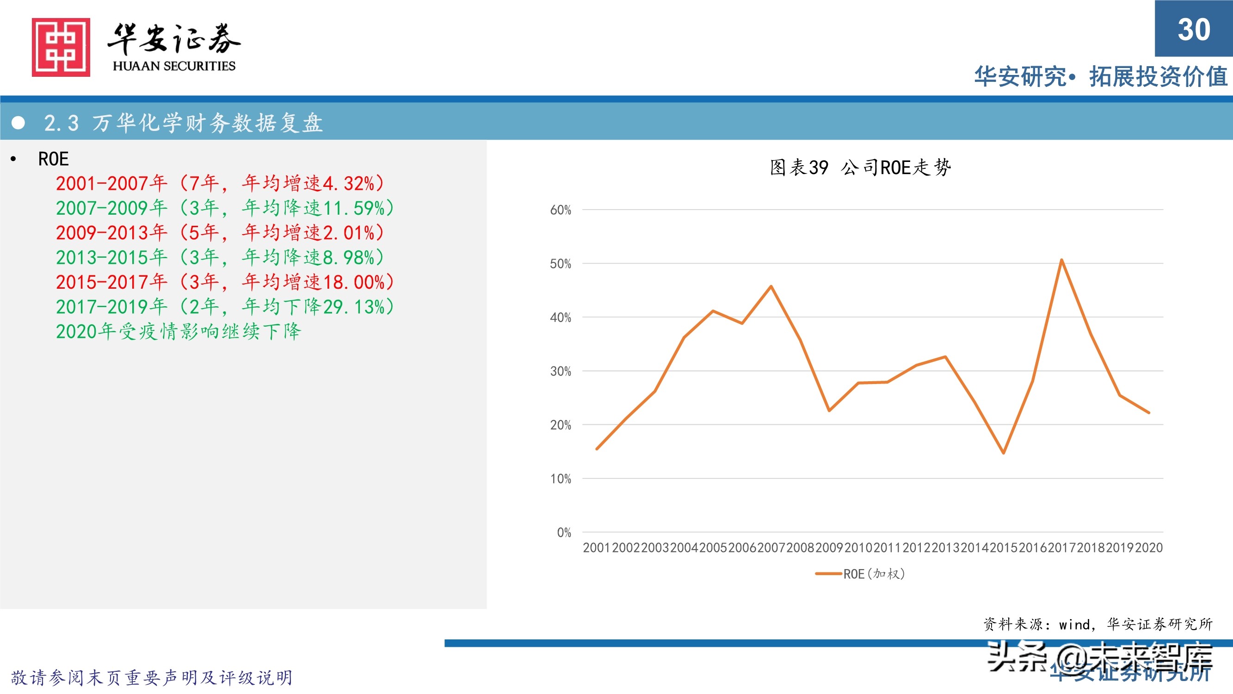1233x694 pixels.
Task: Click the HUAAN SECURITIES brand text
Action: [174, 66]
